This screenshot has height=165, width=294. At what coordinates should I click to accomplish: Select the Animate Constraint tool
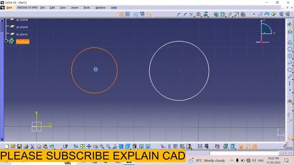pos(237,14)
